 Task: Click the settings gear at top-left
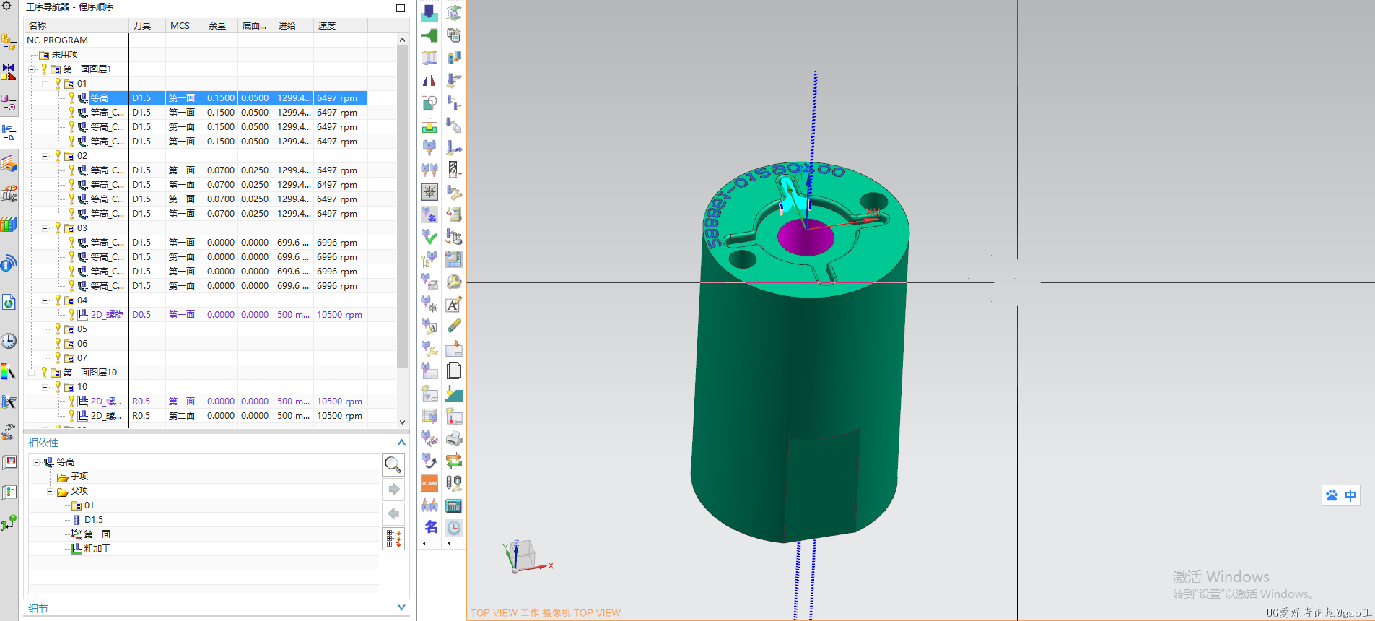point(6,6)
